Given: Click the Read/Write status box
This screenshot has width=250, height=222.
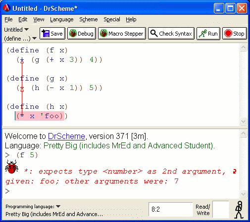Looking at the screenshot, I should click(x=221, y=209).
